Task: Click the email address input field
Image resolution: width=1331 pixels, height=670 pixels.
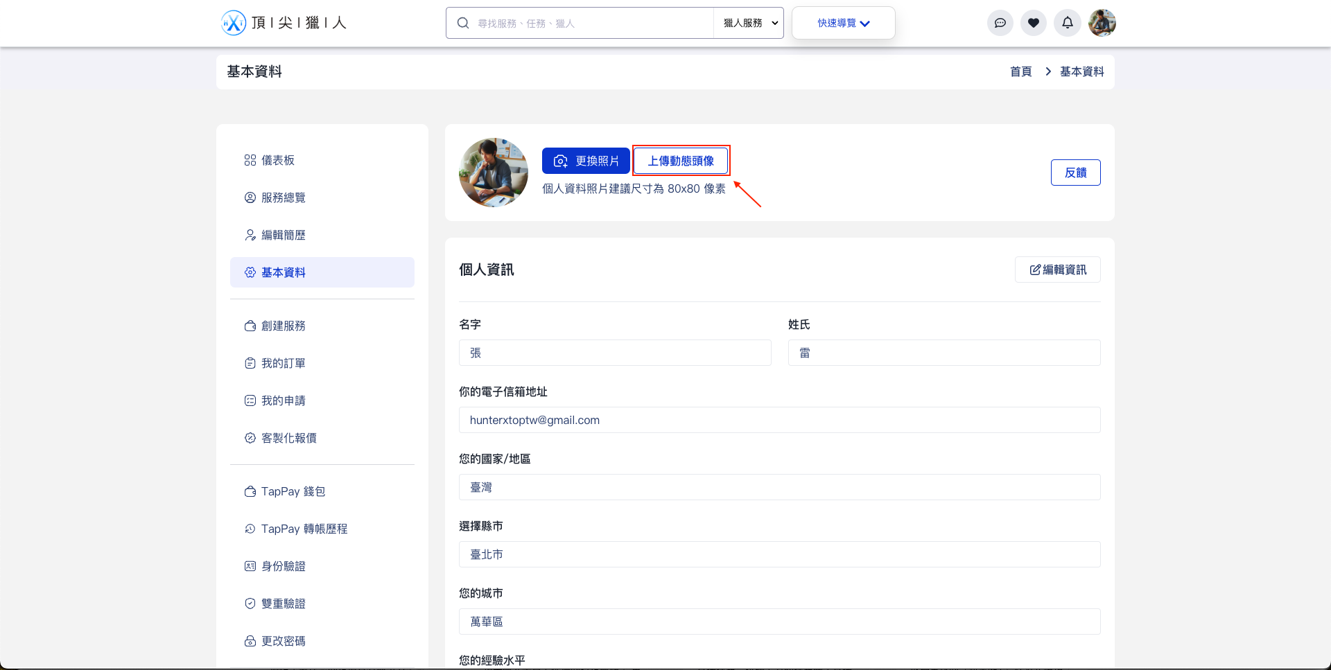Action: tap(779, 420)
